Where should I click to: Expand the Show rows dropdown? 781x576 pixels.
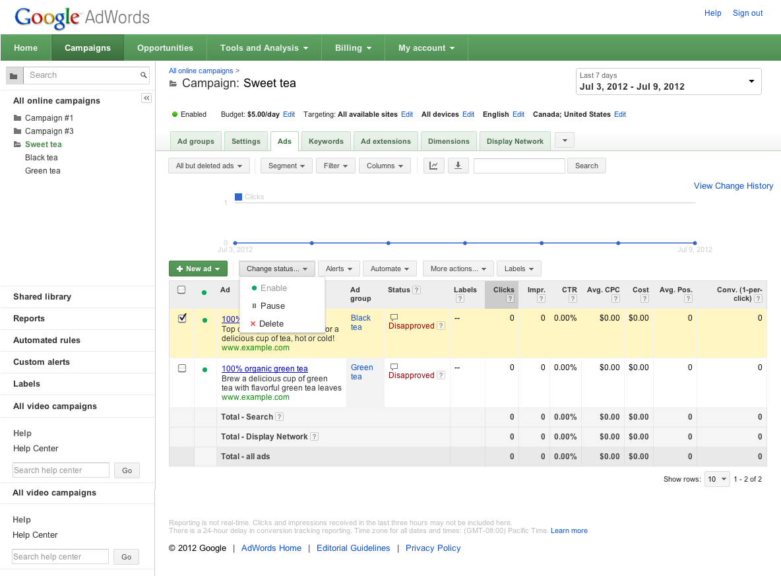[717, 479]
